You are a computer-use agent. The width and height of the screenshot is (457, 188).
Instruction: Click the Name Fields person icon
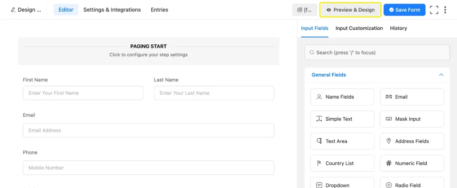point(319,97)
